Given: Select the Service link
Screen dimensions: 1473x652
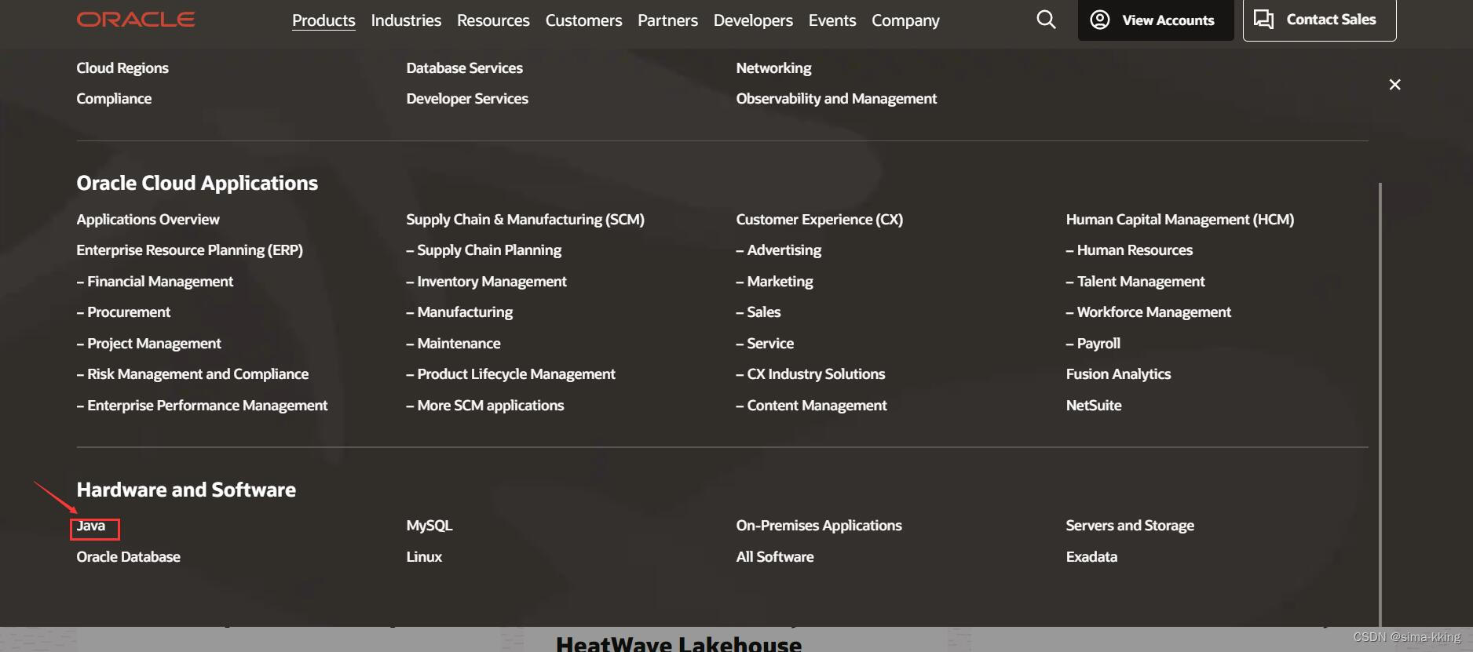Looking at the screenshot, I should click(765, 344).
